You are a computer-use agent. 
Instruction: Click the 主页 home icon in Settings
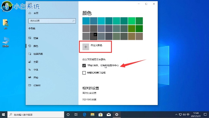30,14
